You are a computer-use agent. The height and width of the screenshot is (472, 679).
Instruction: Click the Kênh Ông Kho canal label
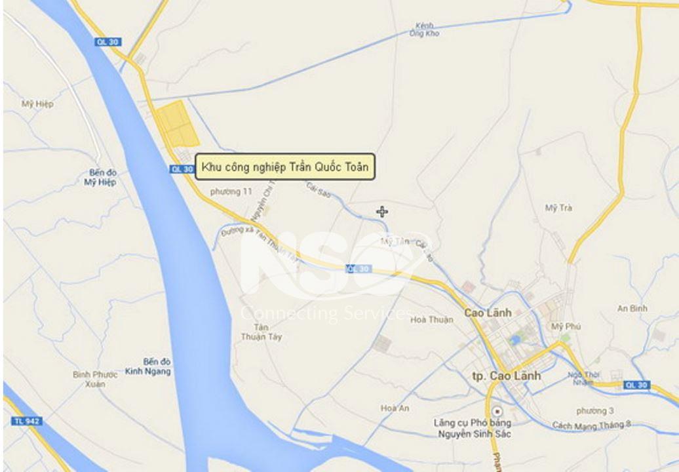pos(425,29)
